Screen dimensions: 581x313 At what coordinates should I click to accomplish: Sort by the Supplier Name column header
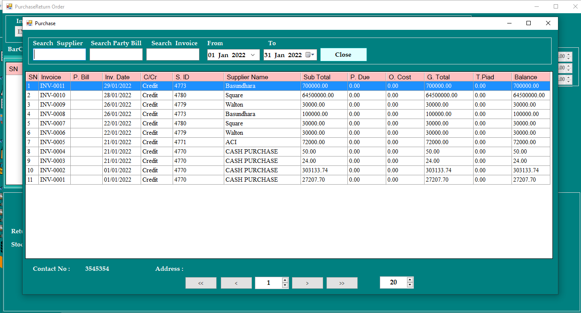tap(262, 77)
